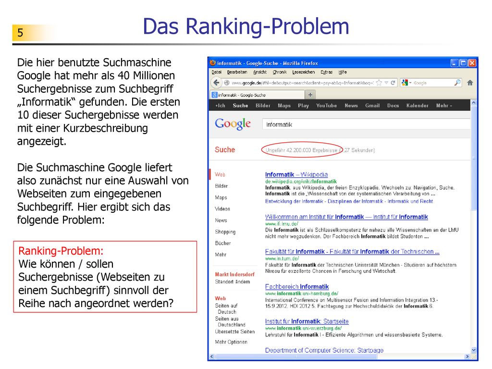Screen dimensions: 492x369
Task: Open a new tab with the plus button
Action: 310,95
